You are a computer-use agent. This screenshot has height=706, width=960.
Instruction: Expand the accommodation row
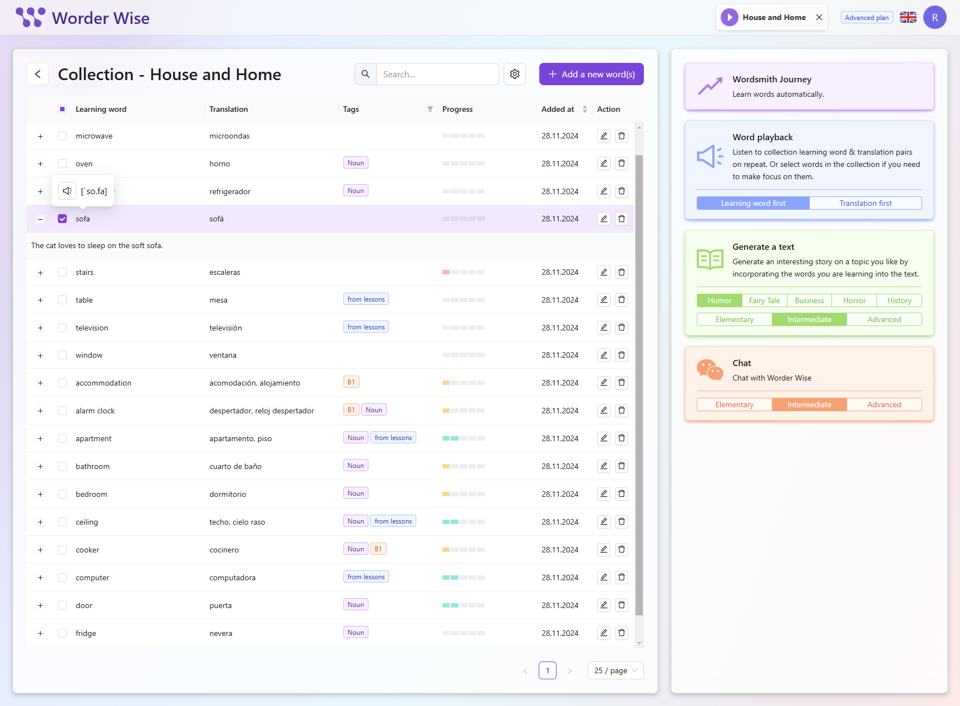pyautogui.click(x=40, y=383)
